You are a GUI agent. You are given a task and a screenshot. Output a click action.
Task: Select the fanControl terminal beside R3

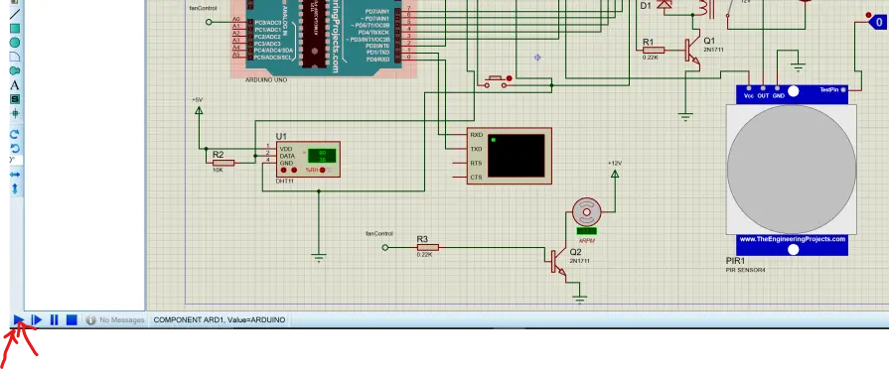pyautogui.click(x=385, y=247)
